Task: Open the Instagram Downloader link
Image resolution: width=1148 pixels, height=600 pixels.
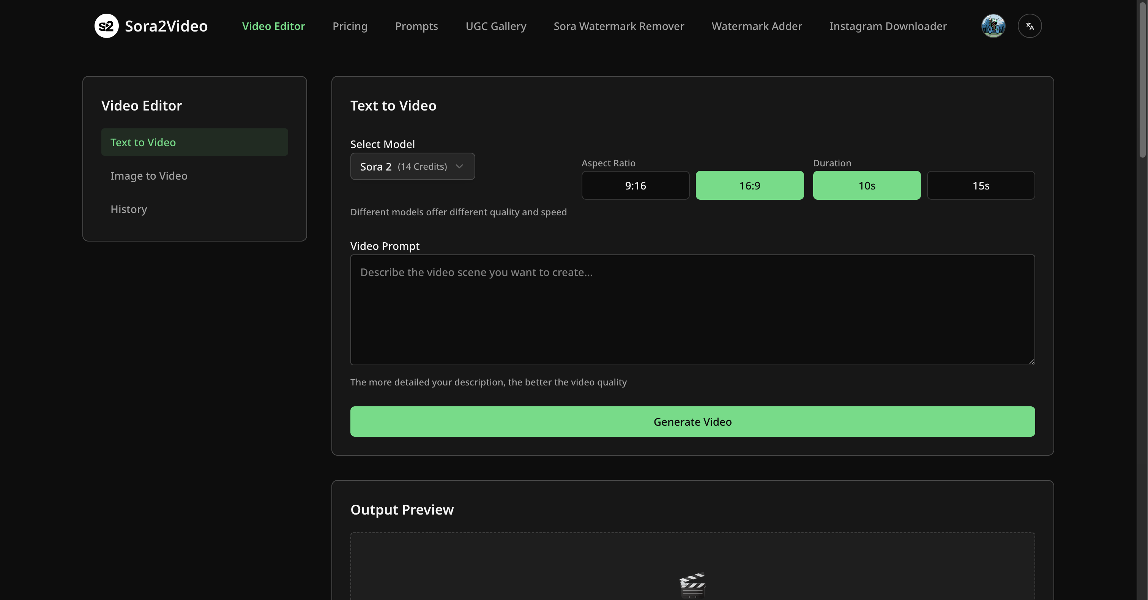Action: [x=888, y=26]
